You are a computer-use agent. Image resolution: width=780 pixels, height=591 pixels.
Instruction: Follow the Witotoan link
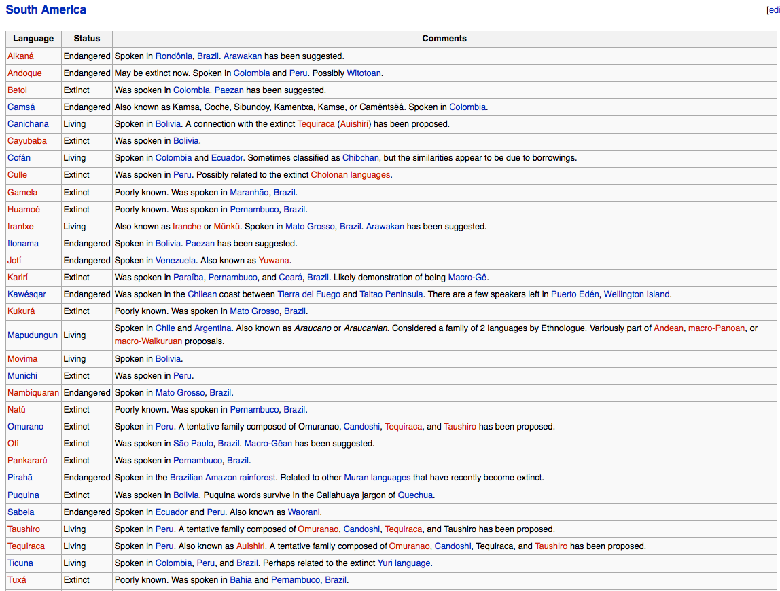pyautogui.click(x=364, y=73)
